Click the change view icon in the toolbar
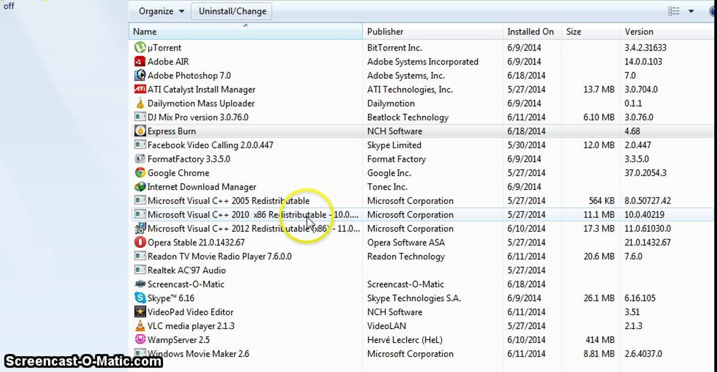717x372 pixels. coord(674,11)
